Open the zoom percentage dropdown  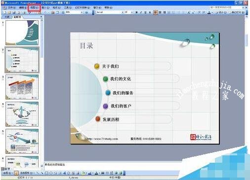pyautogui.click(x=82, y=12)
